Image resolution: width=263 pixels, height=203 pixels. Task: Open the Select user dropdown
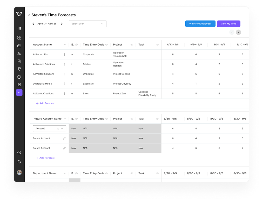click(x=87, y=24)
